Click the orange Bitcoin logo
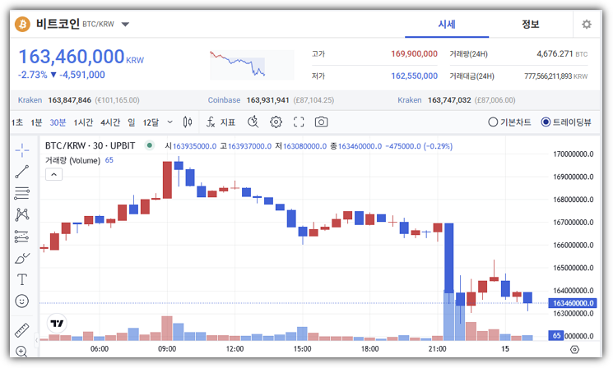Screen dimensions: 613x368 (22, 24)
